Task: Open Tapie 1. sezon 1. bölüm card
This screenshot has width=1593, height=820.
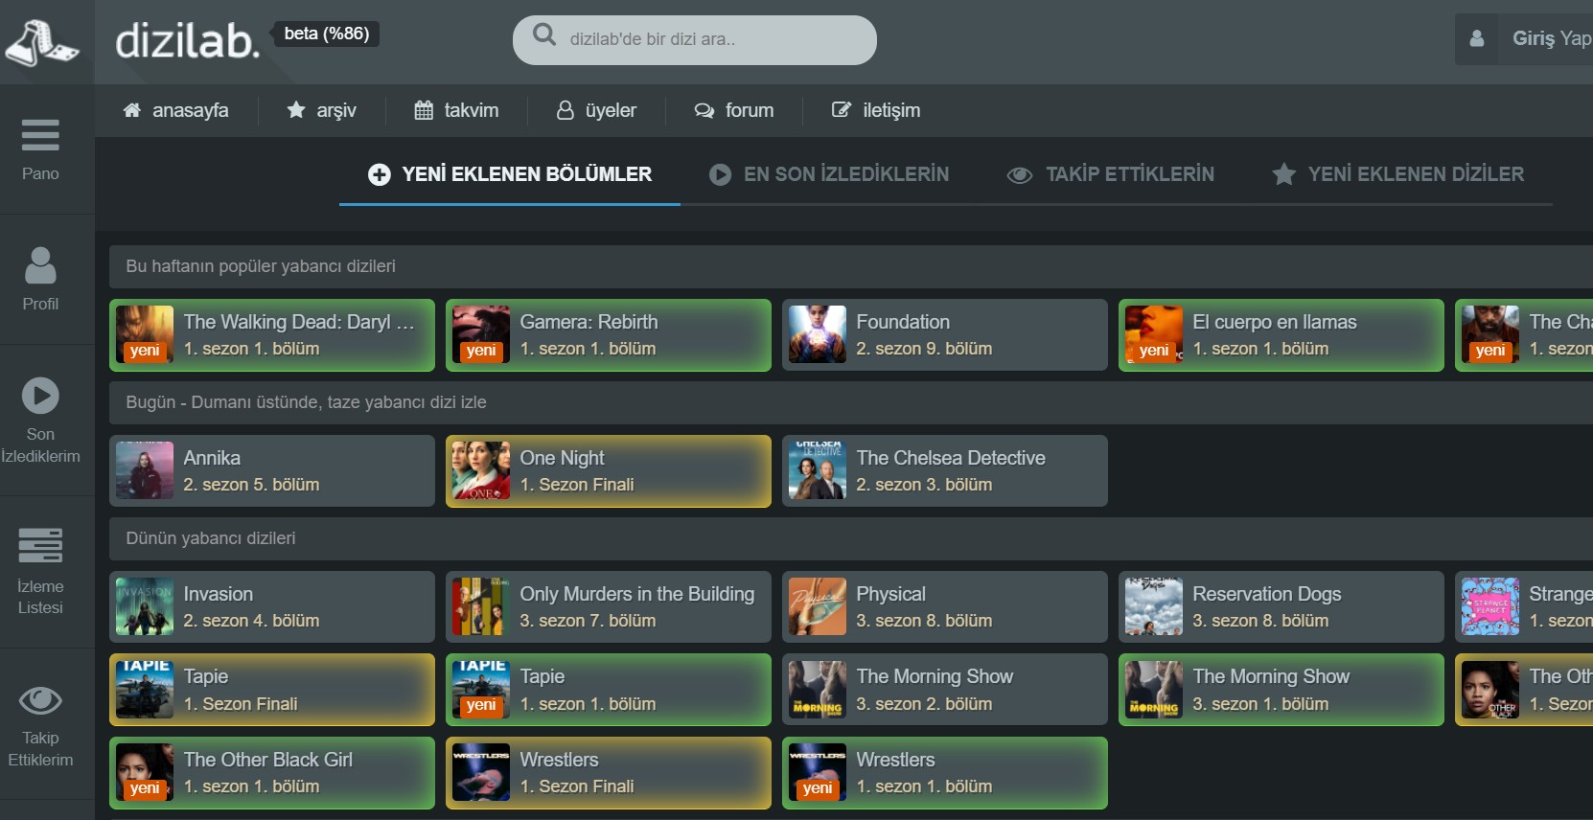Action: [609, 690]
